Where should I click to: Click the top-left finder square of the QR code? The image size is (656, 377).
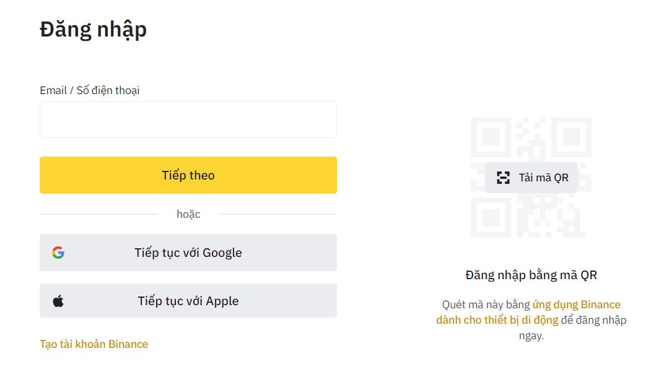(491, 136)
